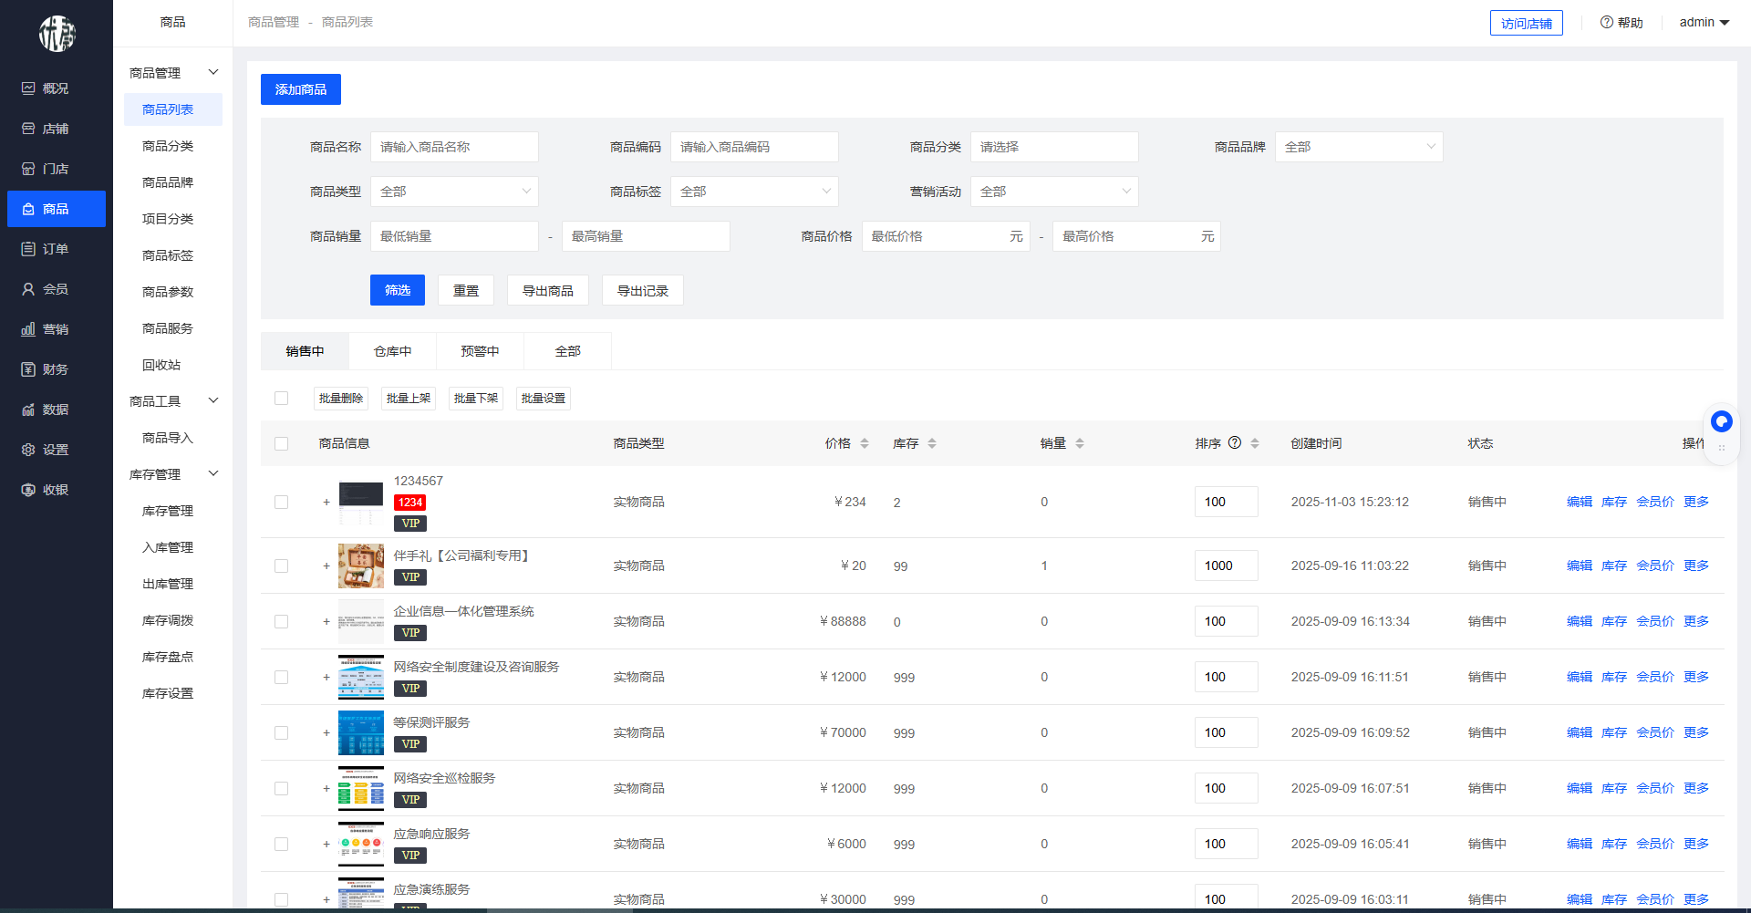
Task: Click the 概况 overview icon in sidebar
Action: pos(28,88)
